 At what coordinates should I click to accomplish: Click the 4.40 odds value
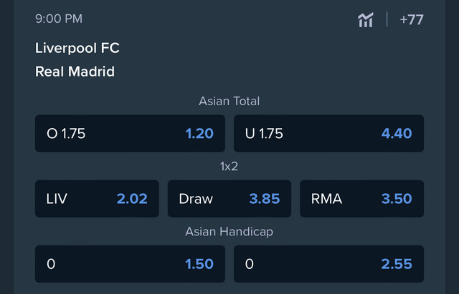click(x=397, y=134)
